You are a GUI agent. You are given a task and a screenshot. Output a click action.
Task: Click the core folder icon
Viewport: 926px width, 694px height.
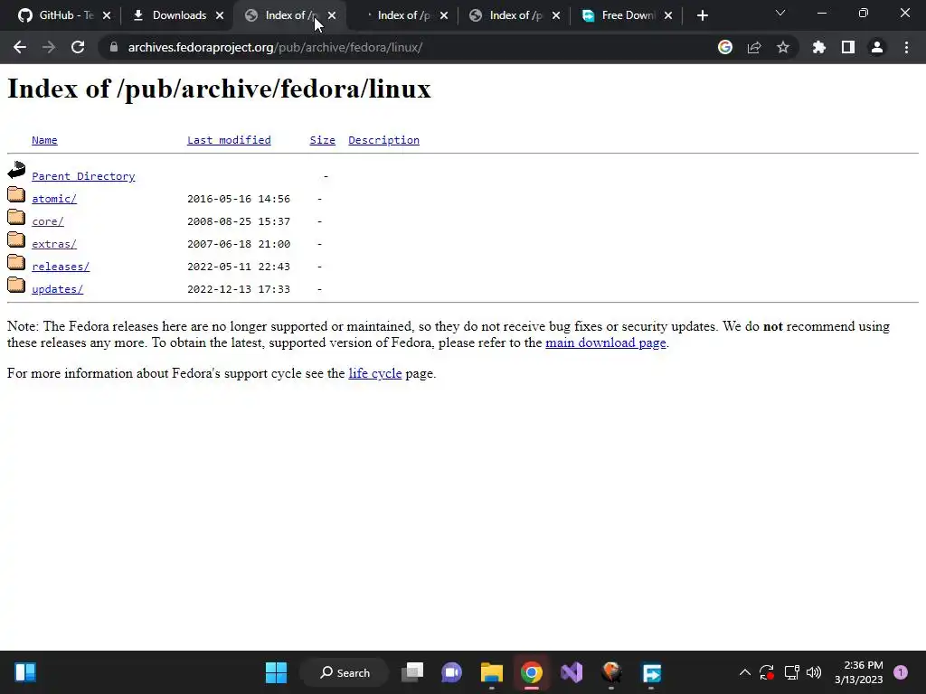click(16, 217)
